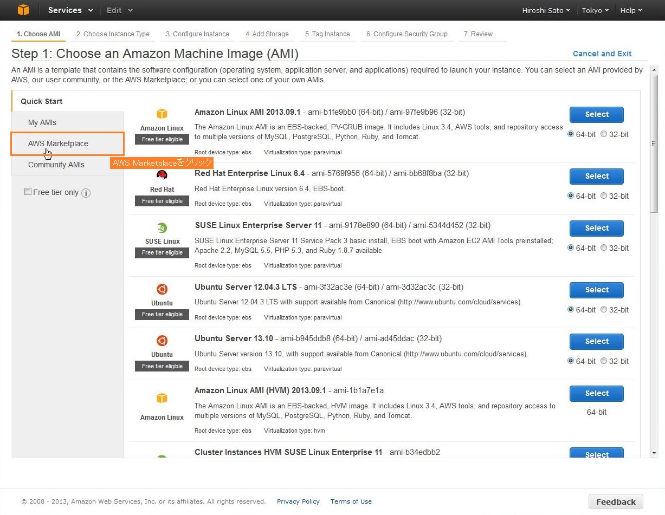Select 64-bit for Ubuntu Server 13.10
Image resolution: width=665 pixels, height=515 pixels.
coord(571,361)
